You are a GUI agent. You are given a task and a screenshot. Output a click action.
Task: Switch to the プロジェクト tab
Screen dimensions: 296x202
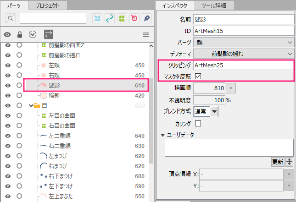(48, 5)
